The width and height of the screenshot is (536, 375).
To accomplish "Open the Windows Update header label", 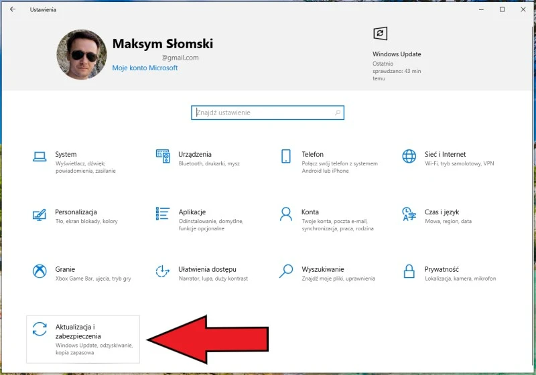I will 397,54.
